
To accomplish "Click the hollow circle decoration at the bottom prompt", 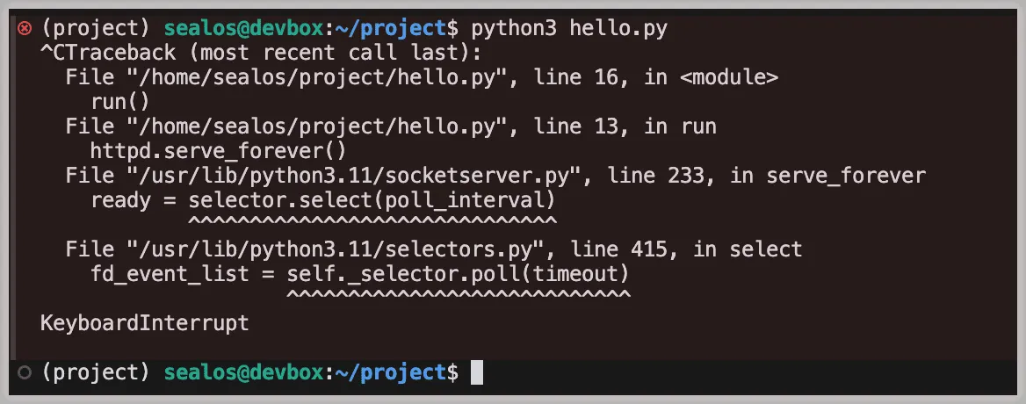I will point(25,372).
